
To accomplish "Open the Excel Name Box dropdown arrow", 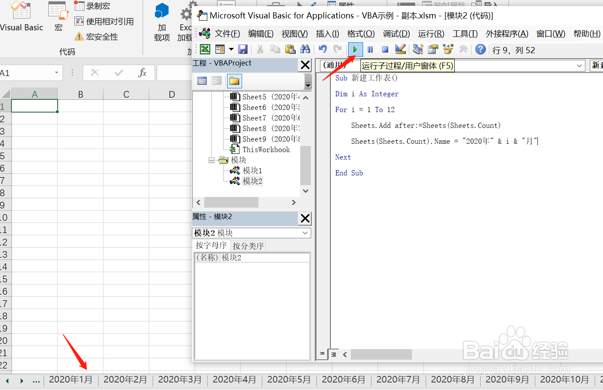I will click(x=56, y=73).
